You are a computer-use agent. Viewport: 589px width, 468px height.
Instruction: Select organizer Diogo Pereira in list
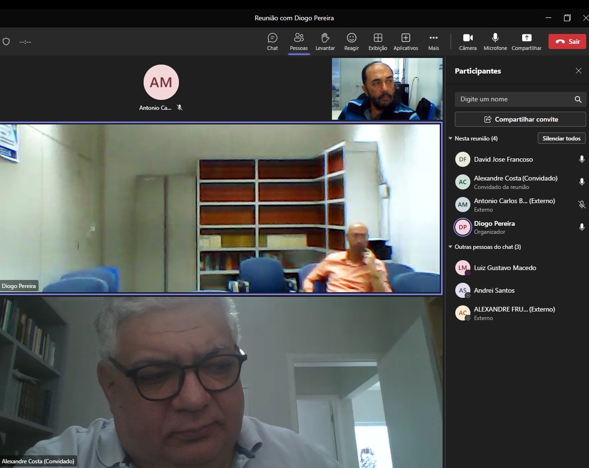517,227
